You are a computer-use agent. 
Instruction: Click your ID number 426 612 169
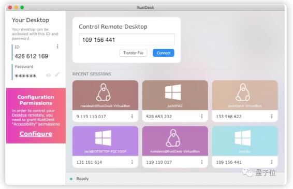tap(32, 56)
